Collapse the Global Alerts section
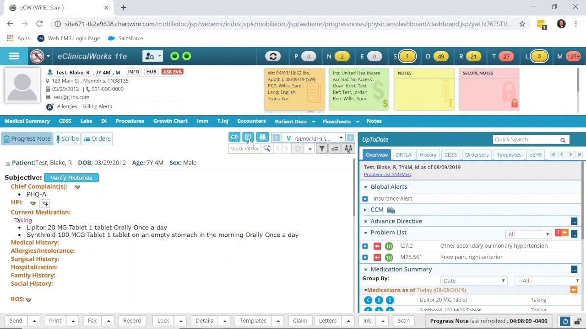This screenshot has width=586, height=329. [x=365, y=187]
